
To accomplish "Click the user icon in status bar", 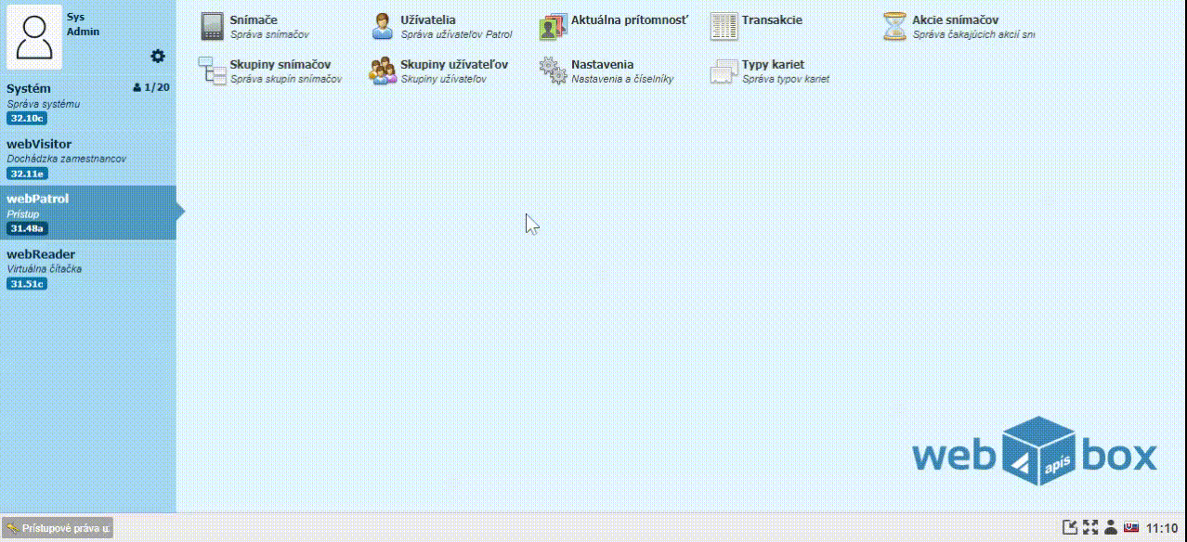I will click(x=1111, y=528).
